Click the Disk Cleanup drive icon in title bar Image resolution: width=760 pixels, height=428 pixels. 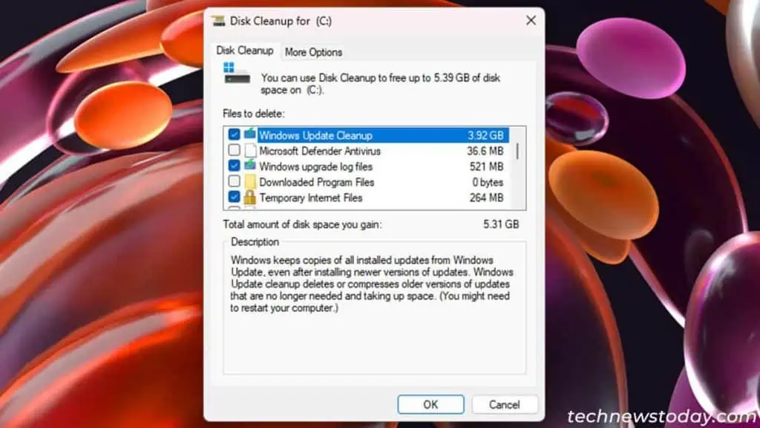point(219,21)
